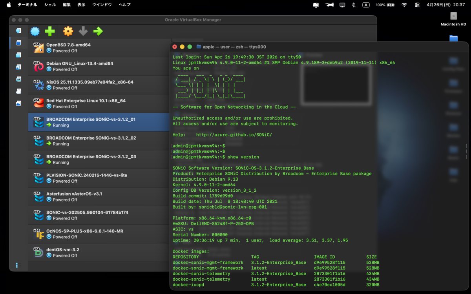Click the NixOS snowflake VM icon
This screenshot has height=294, width=471.
click(38, 85)
